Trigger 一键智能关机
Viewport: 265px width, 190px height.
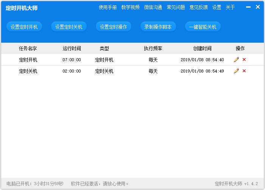pyautogui.click(x=203, y=27)
